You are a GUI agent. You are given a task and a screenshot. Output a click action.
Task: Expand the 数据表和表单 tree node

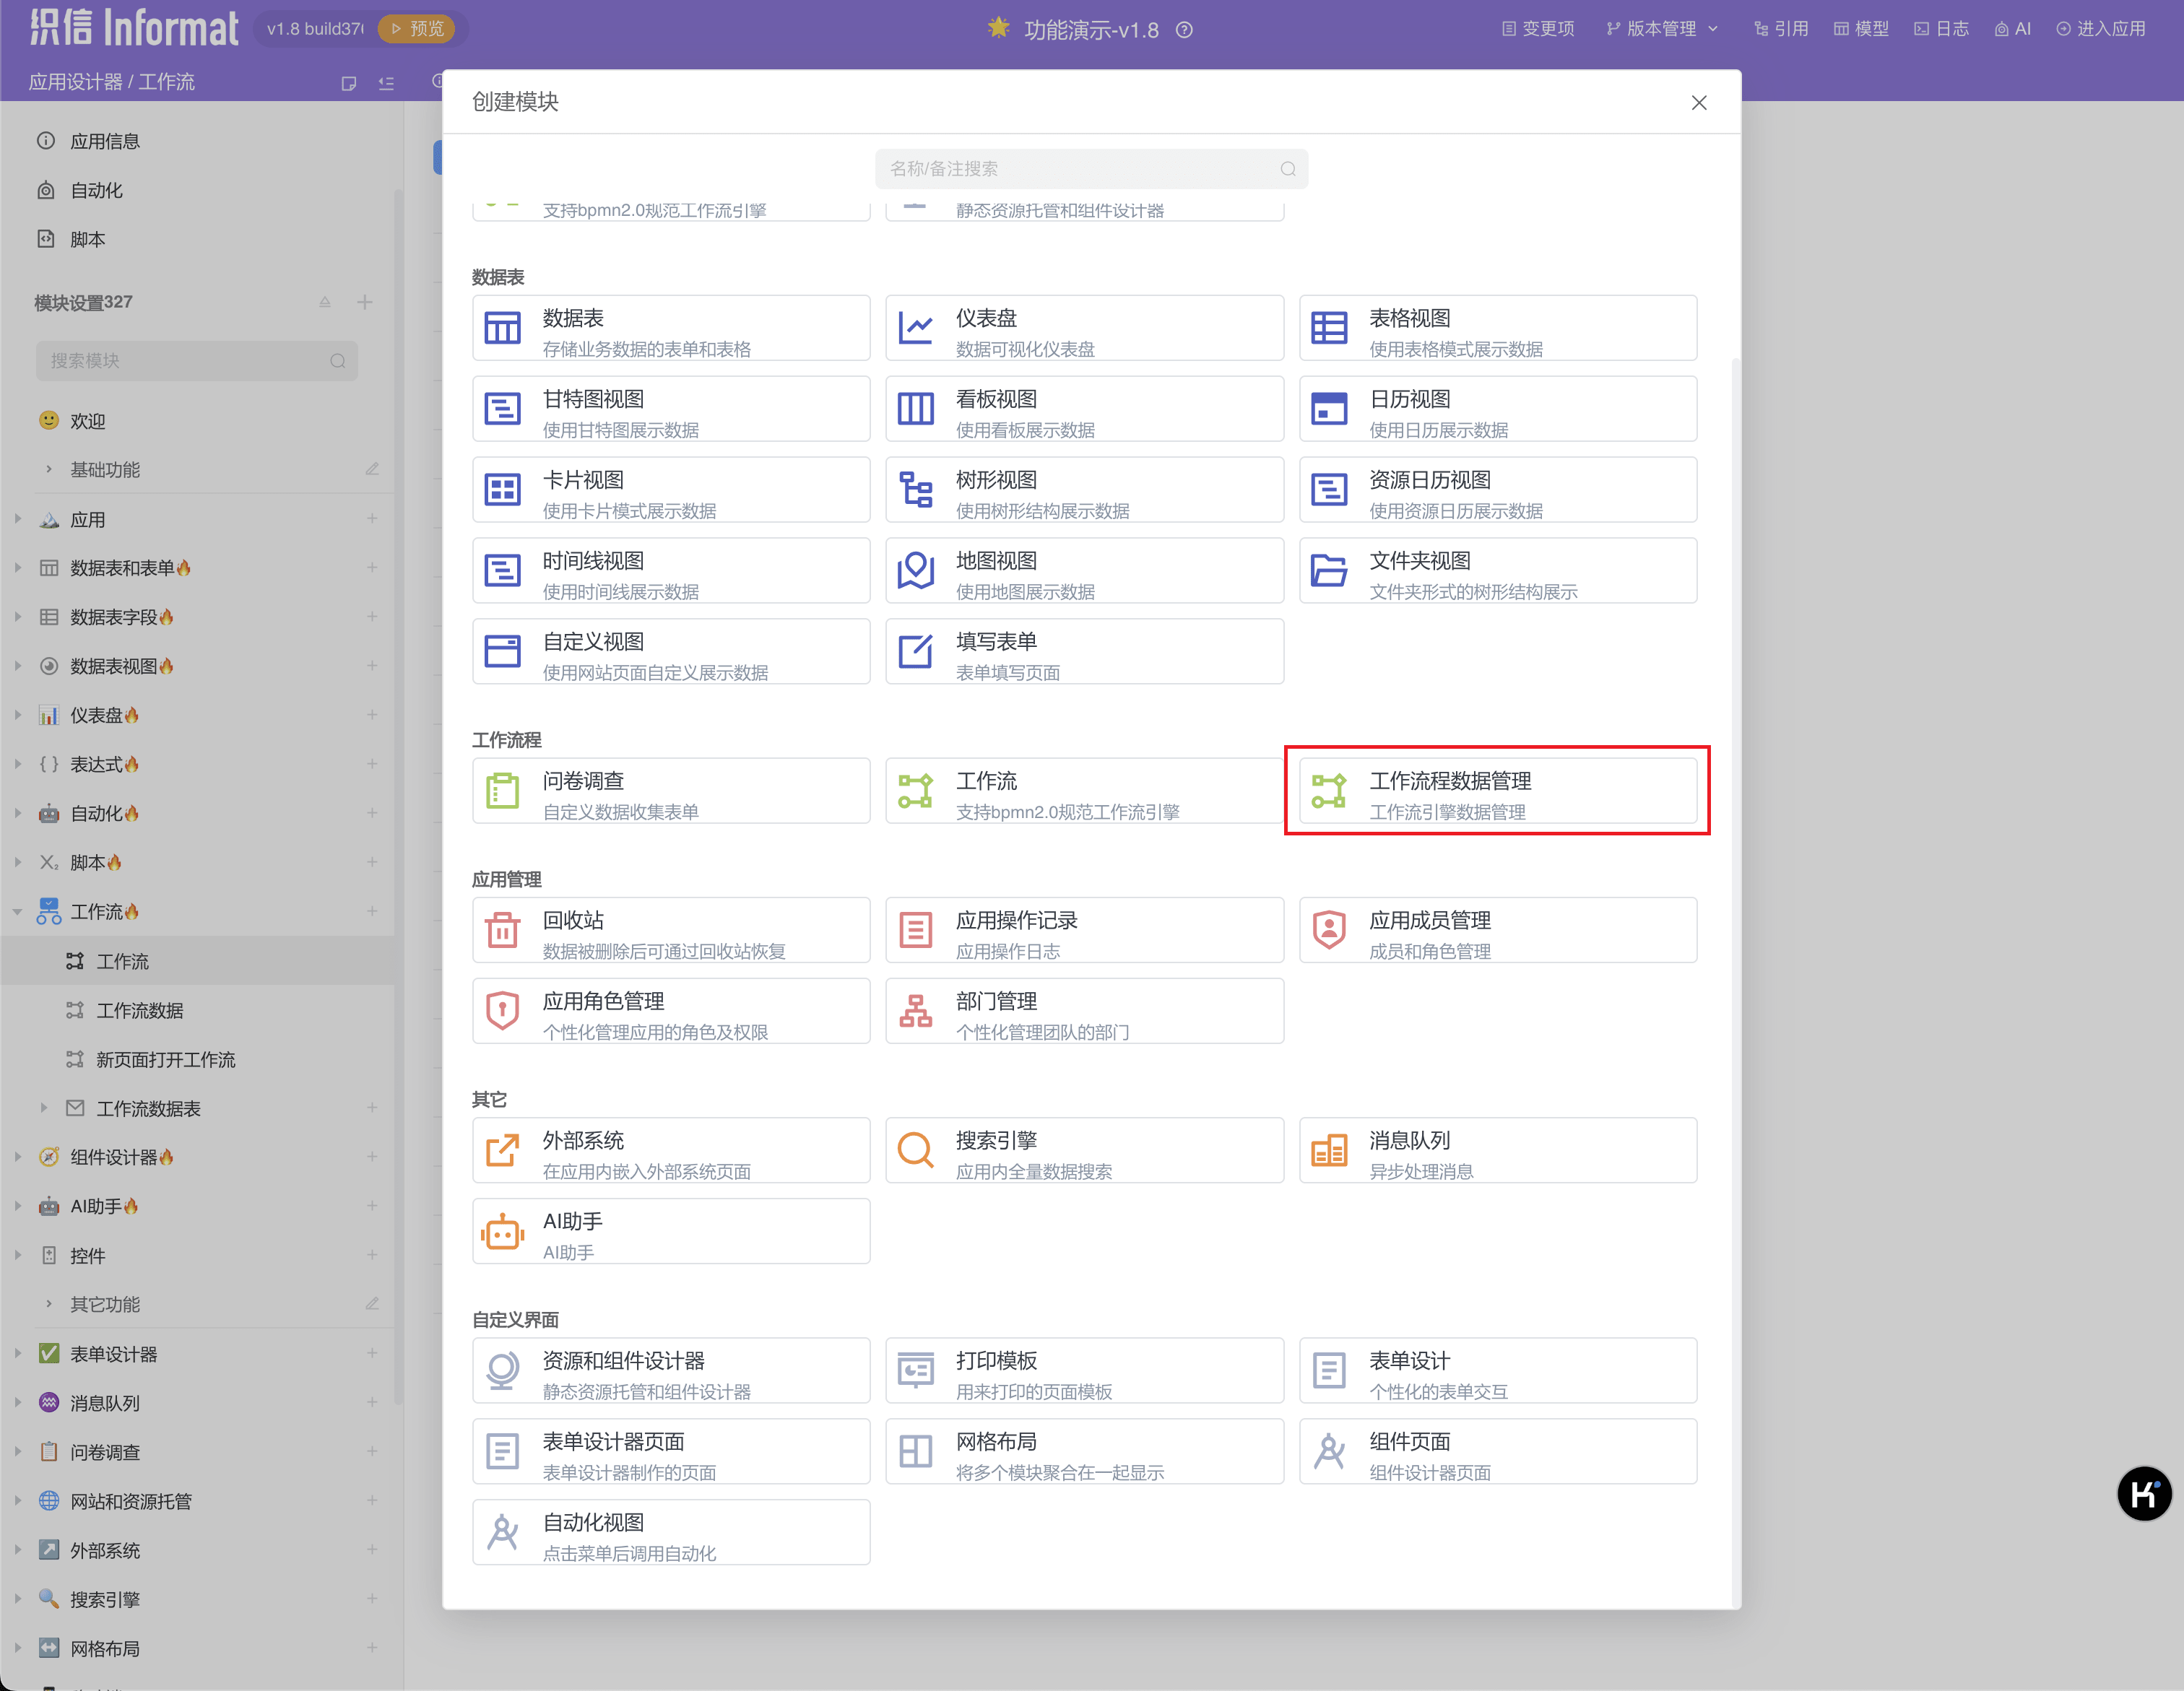pyautogui.click(x=18, y=568)
